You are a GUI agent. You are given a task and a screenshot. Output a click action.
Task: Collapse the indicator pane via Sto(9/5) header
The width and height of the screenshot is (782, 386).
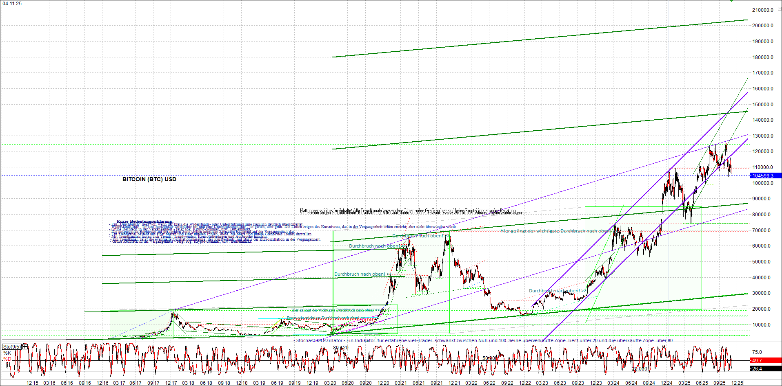click(11, 347)
